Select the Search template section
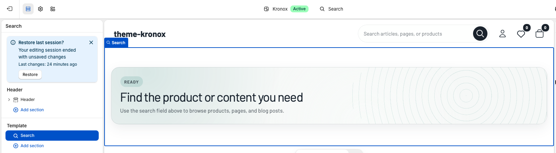This screenshot has height=153, width=556. 52,136
